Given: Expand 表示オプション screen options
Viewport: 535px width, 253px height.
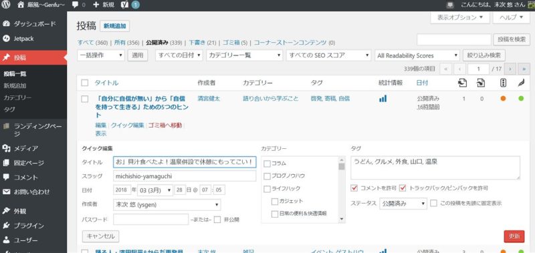Looking at the screenshot, I should [x=460, y=17].
